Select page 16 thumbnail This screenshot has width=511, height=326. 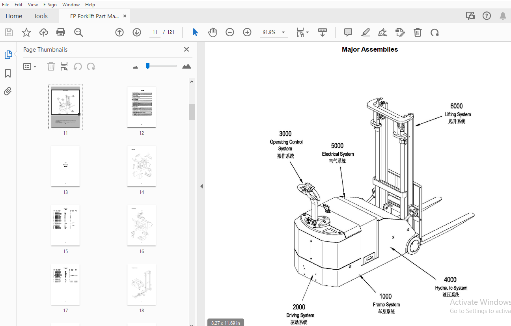[x=142, y=225]
